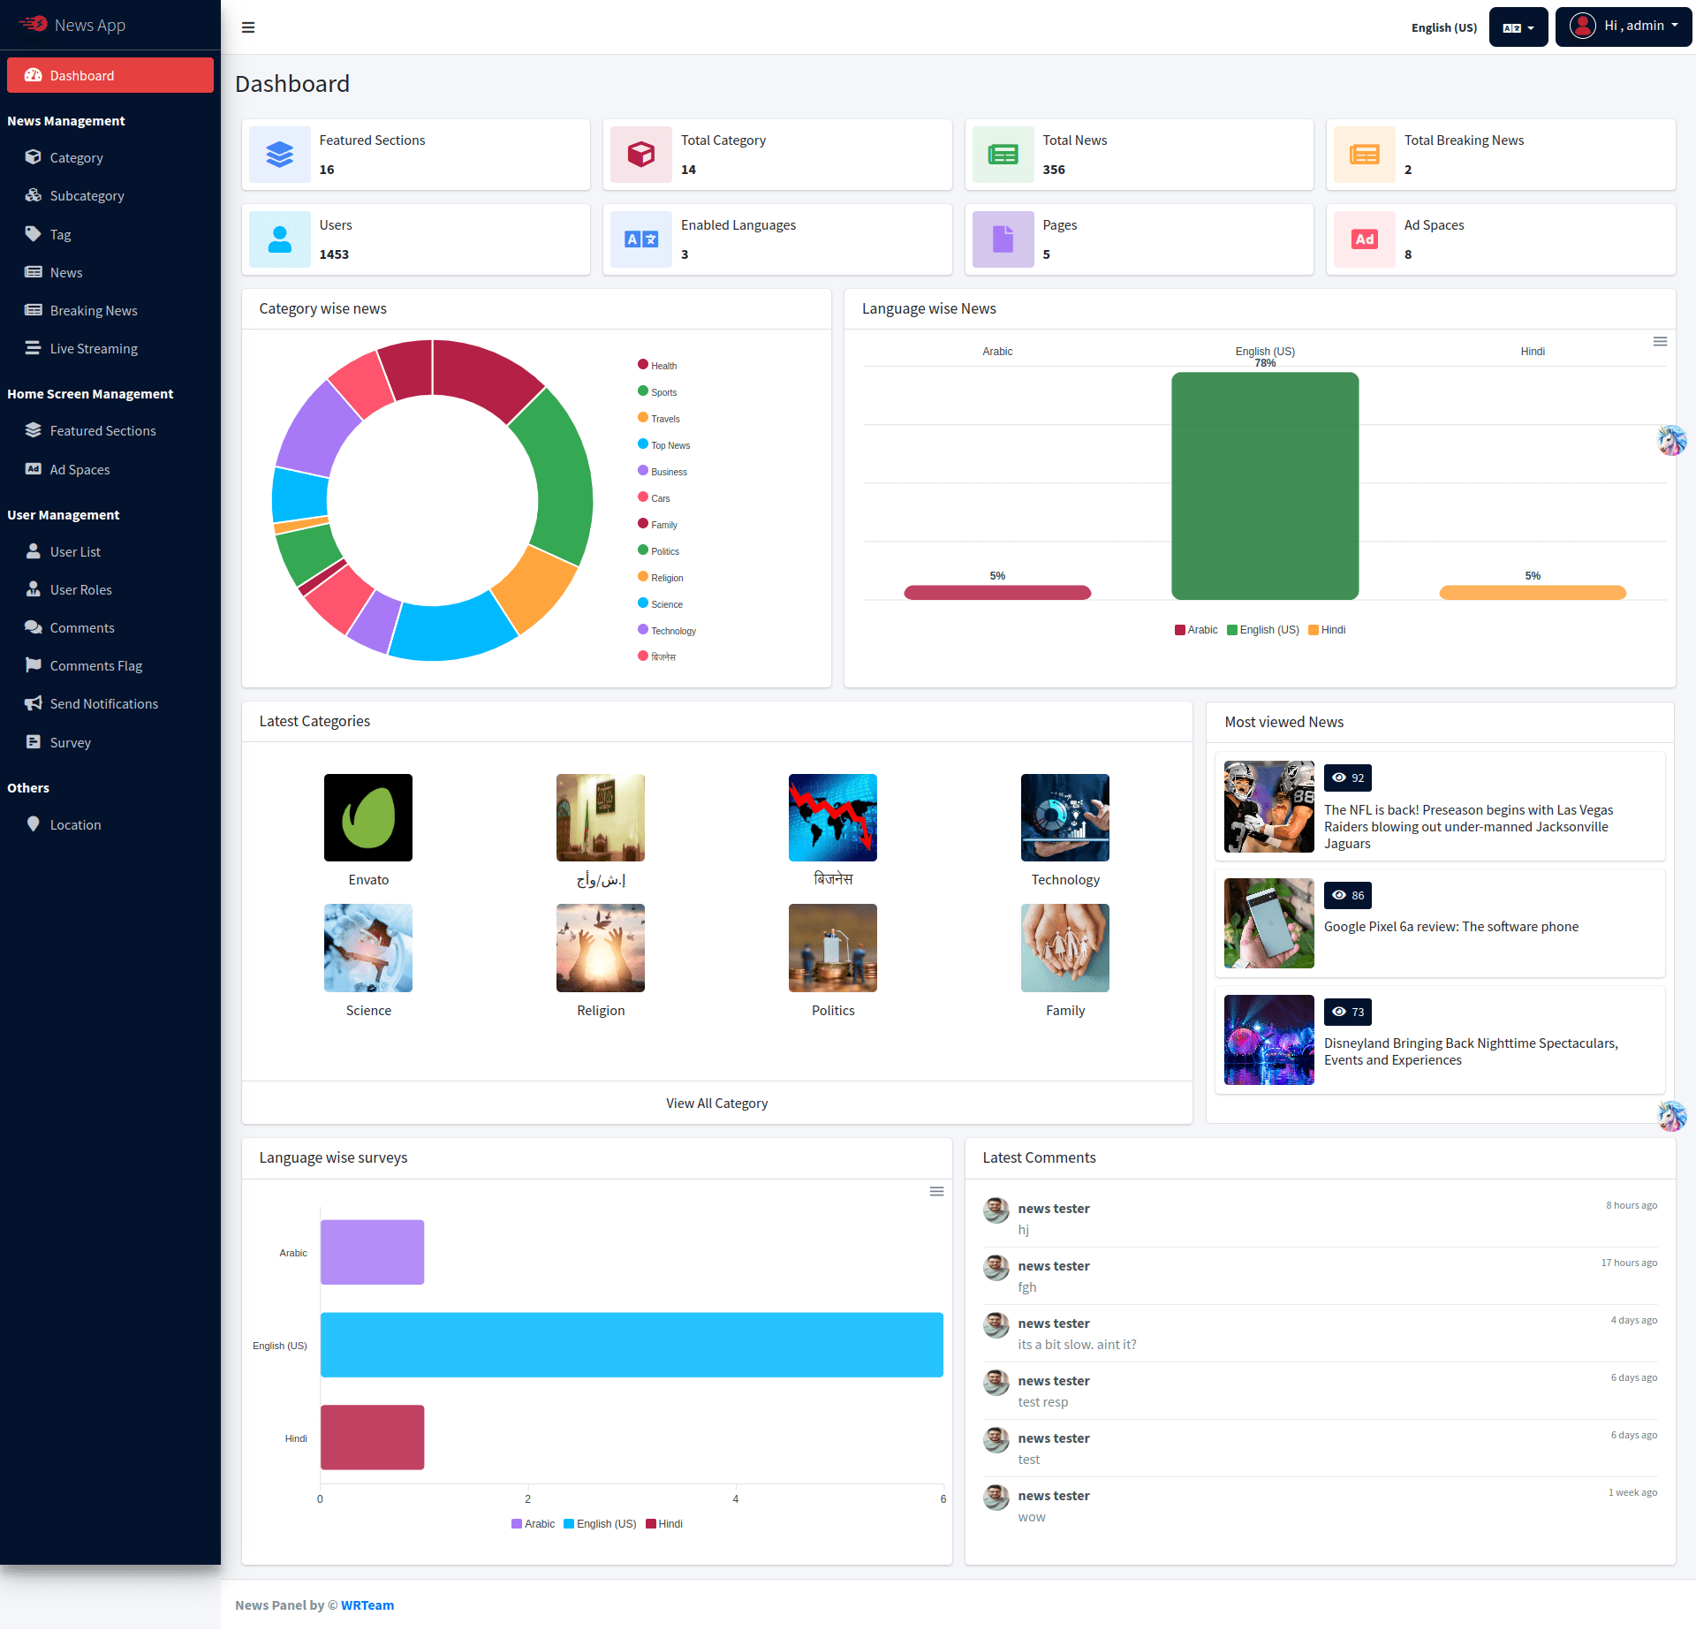Open the WRTeam footer link
The width and height of the screenshot is (1696, 1631).
coord(367,1605)
